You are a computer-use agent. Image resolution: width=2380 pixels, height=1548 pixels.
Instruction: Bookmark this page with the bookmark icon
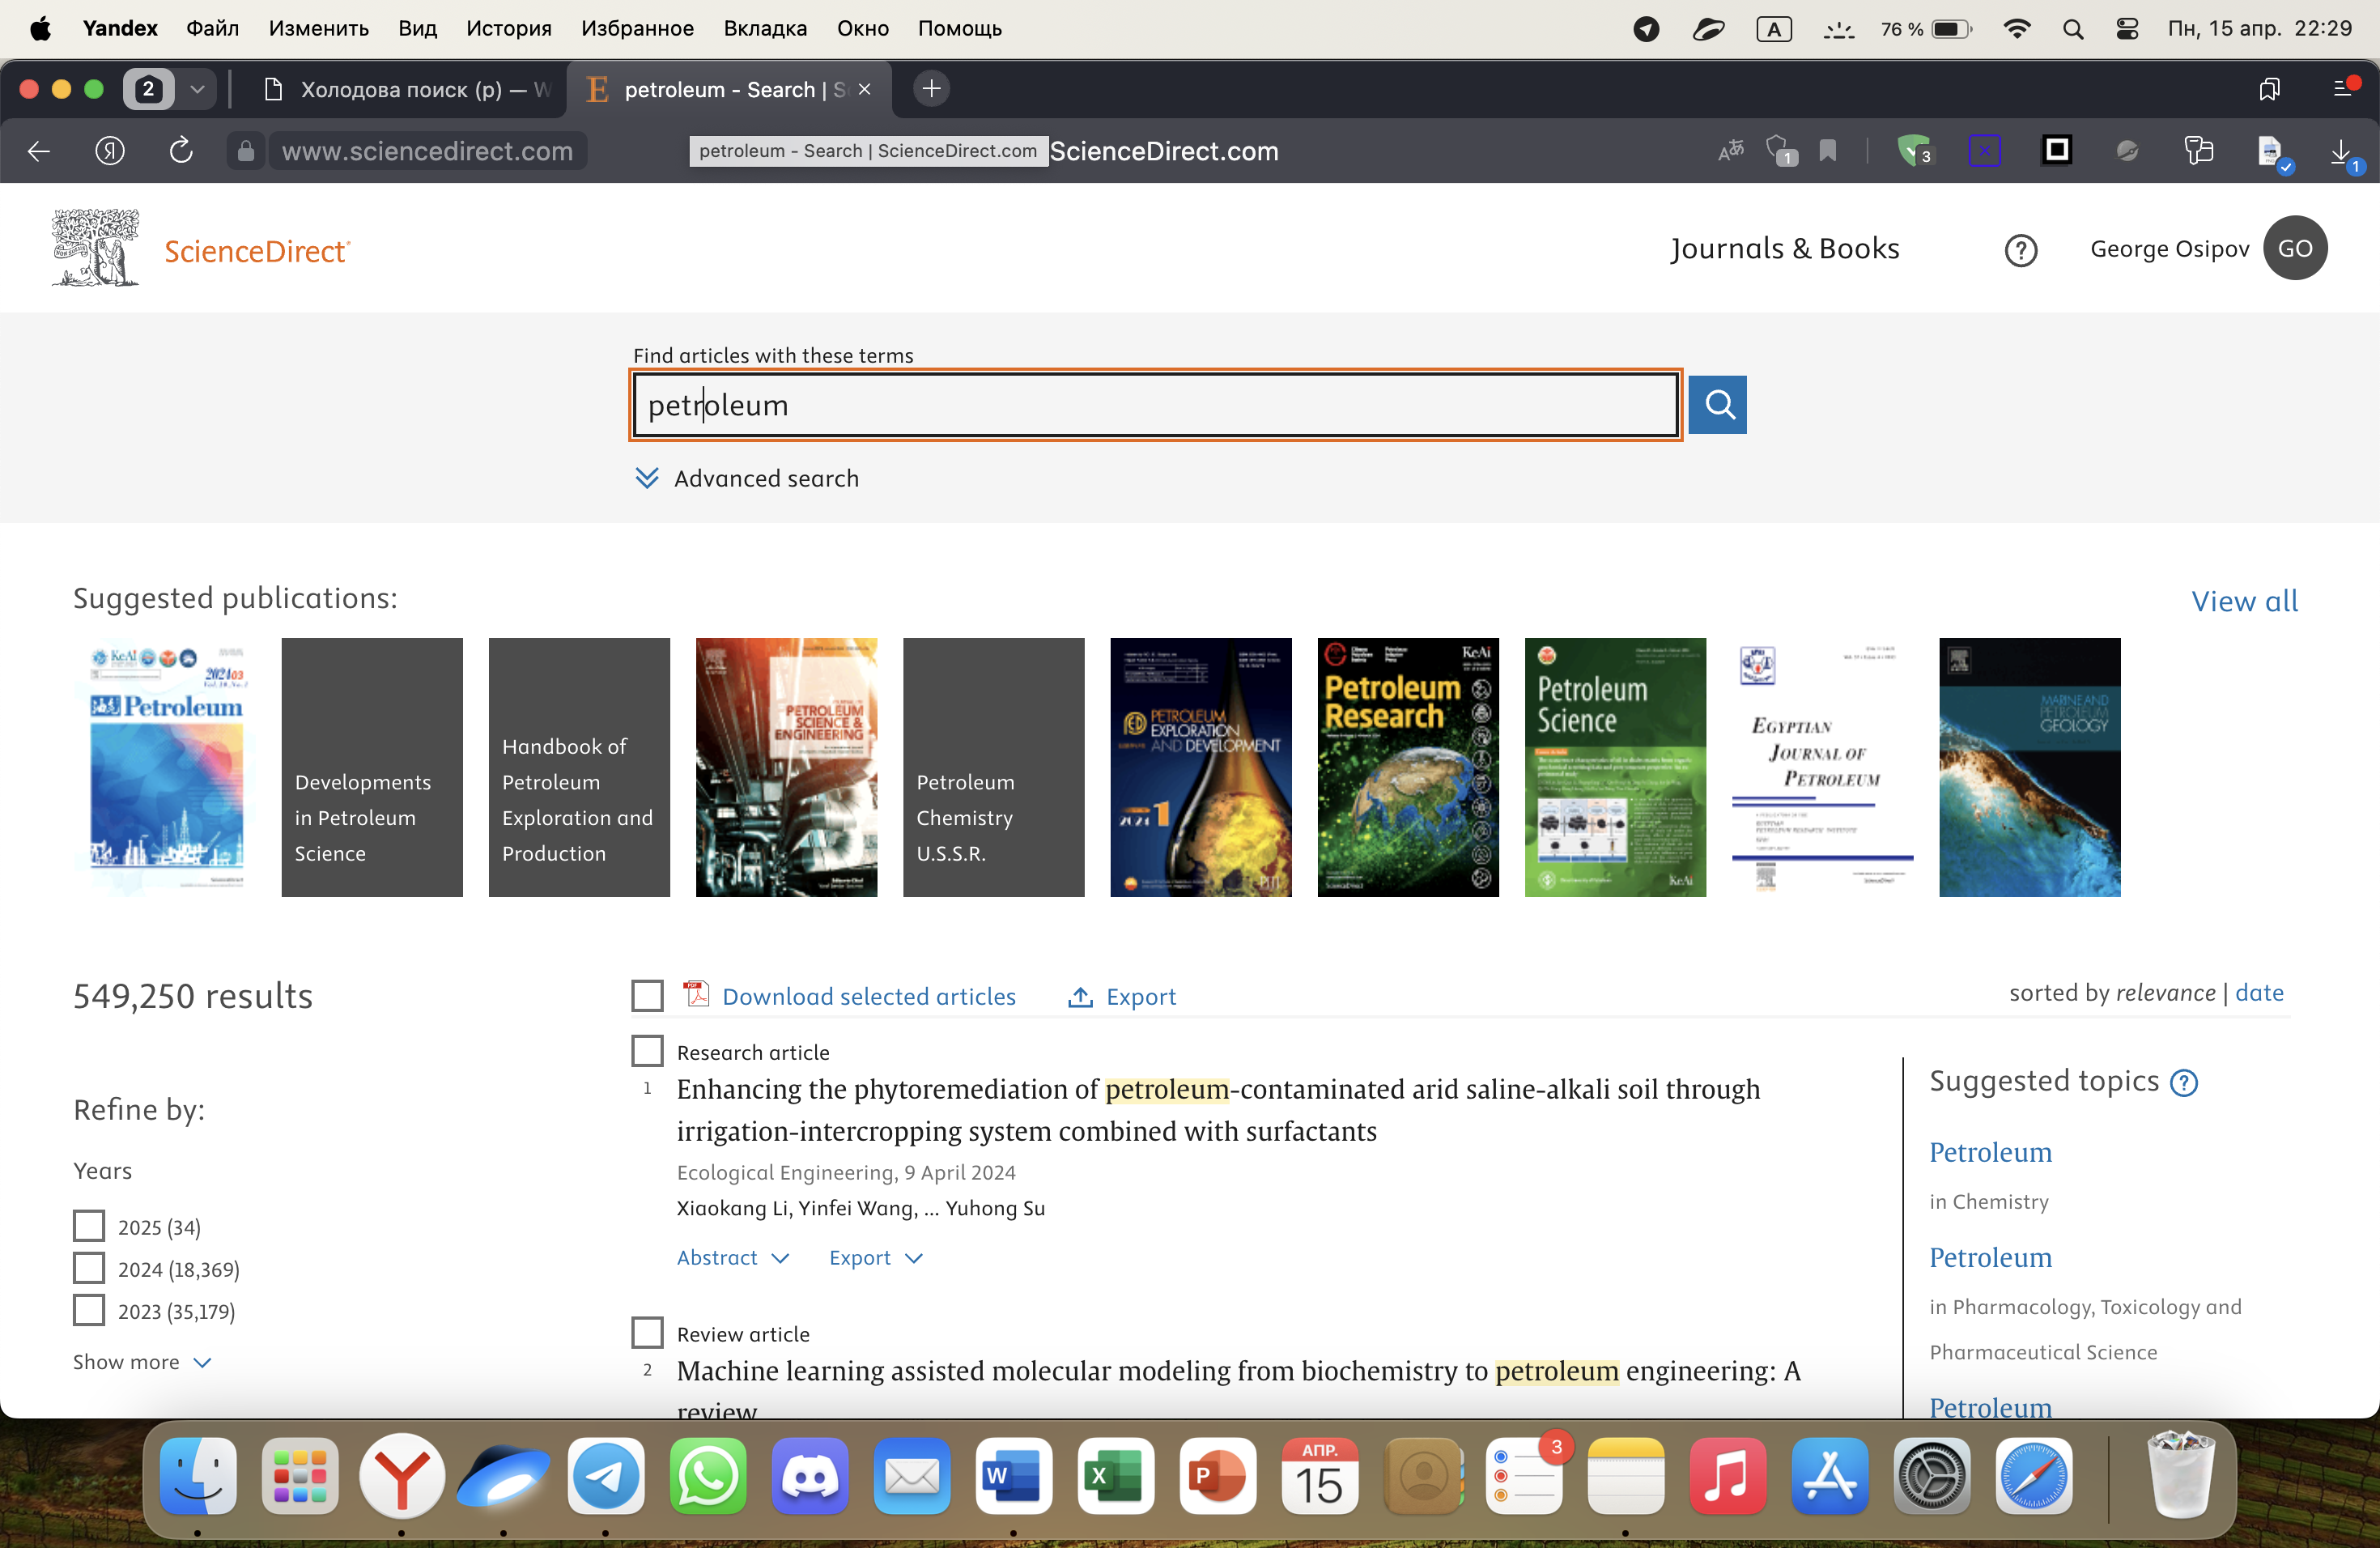tap(1827, 151)
